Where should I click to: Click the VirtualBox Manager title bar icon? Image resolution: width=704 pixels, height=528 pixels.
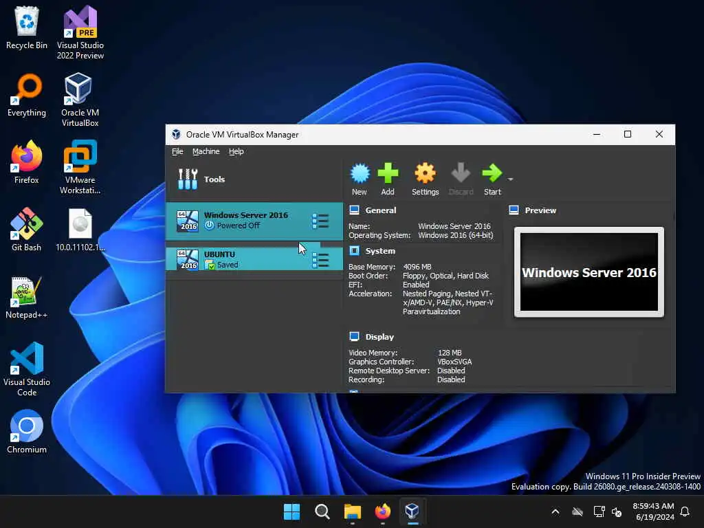pos(177,134)
